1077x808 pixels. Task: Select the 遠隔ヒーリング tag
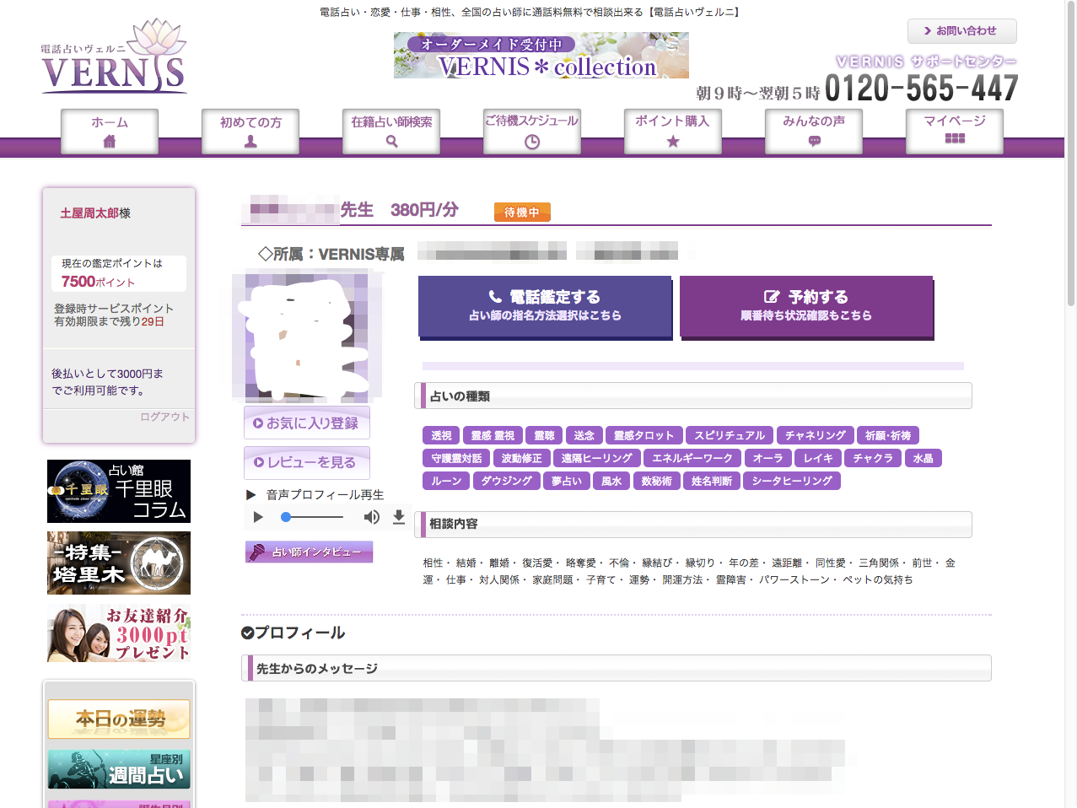pyautogui.click(x=596, y=458)
